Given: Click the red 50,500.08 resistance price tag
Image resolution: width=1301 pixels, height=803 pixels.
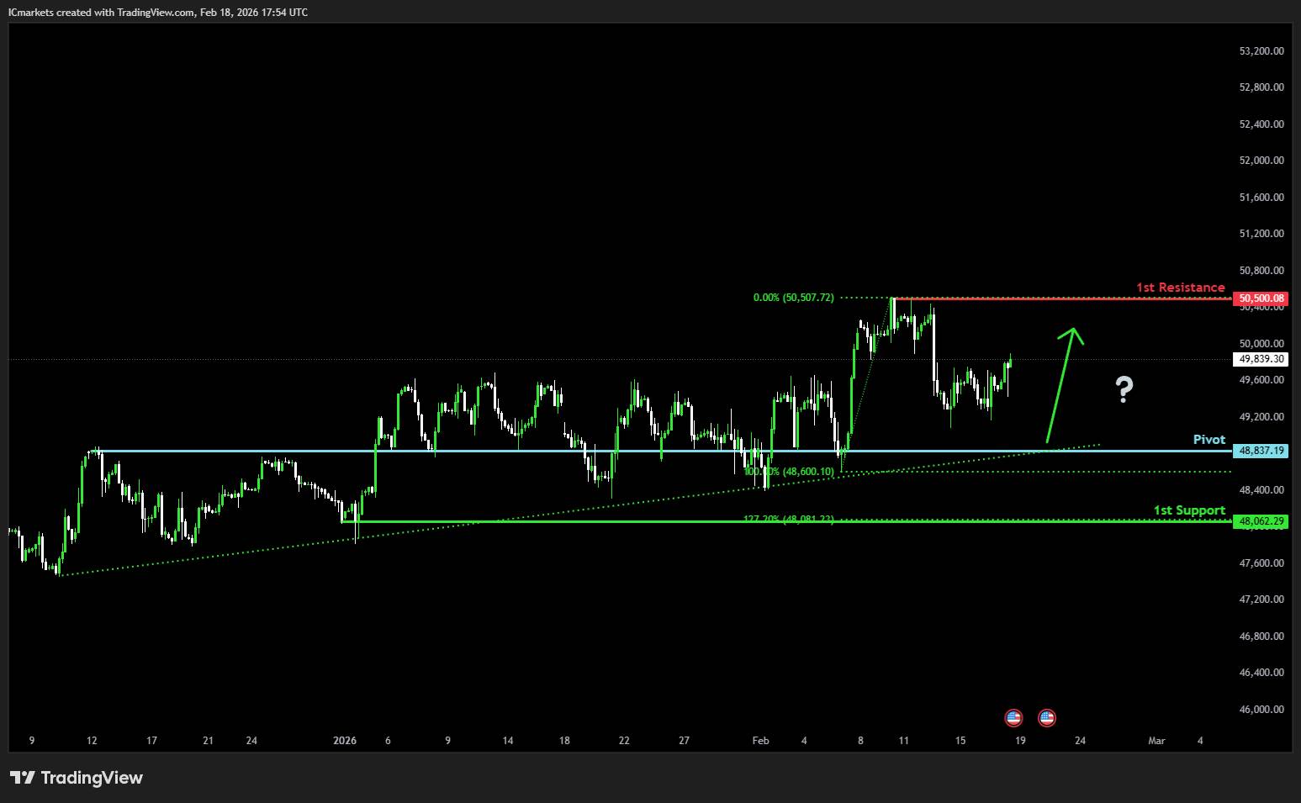Looking at the screenshot, I should pos(1261,298).
